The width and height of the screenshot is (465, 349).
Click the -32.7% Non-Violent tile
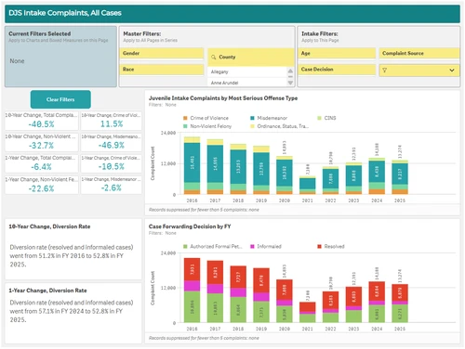click(41, 142)
